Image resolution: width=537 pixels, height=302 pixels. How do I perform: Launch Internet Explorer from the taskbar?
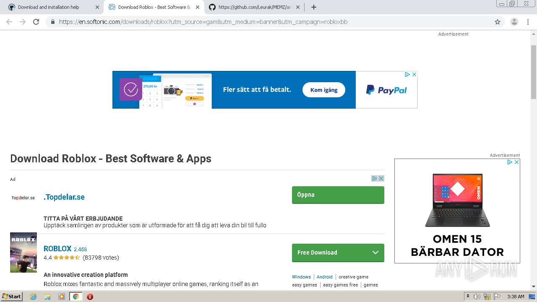click(x=34, y=297)
